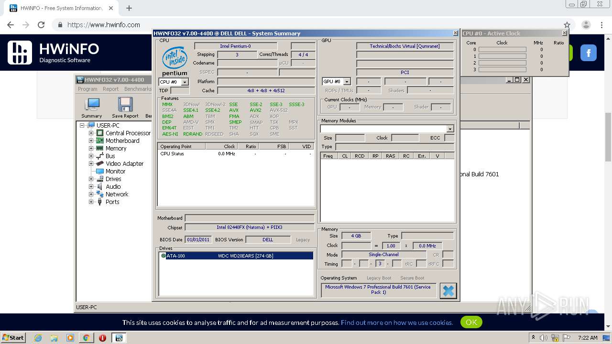This screenshot has height=344, width=612.
Task: Click the Intel 82440FX chipset field
Action: pos(250,227)
